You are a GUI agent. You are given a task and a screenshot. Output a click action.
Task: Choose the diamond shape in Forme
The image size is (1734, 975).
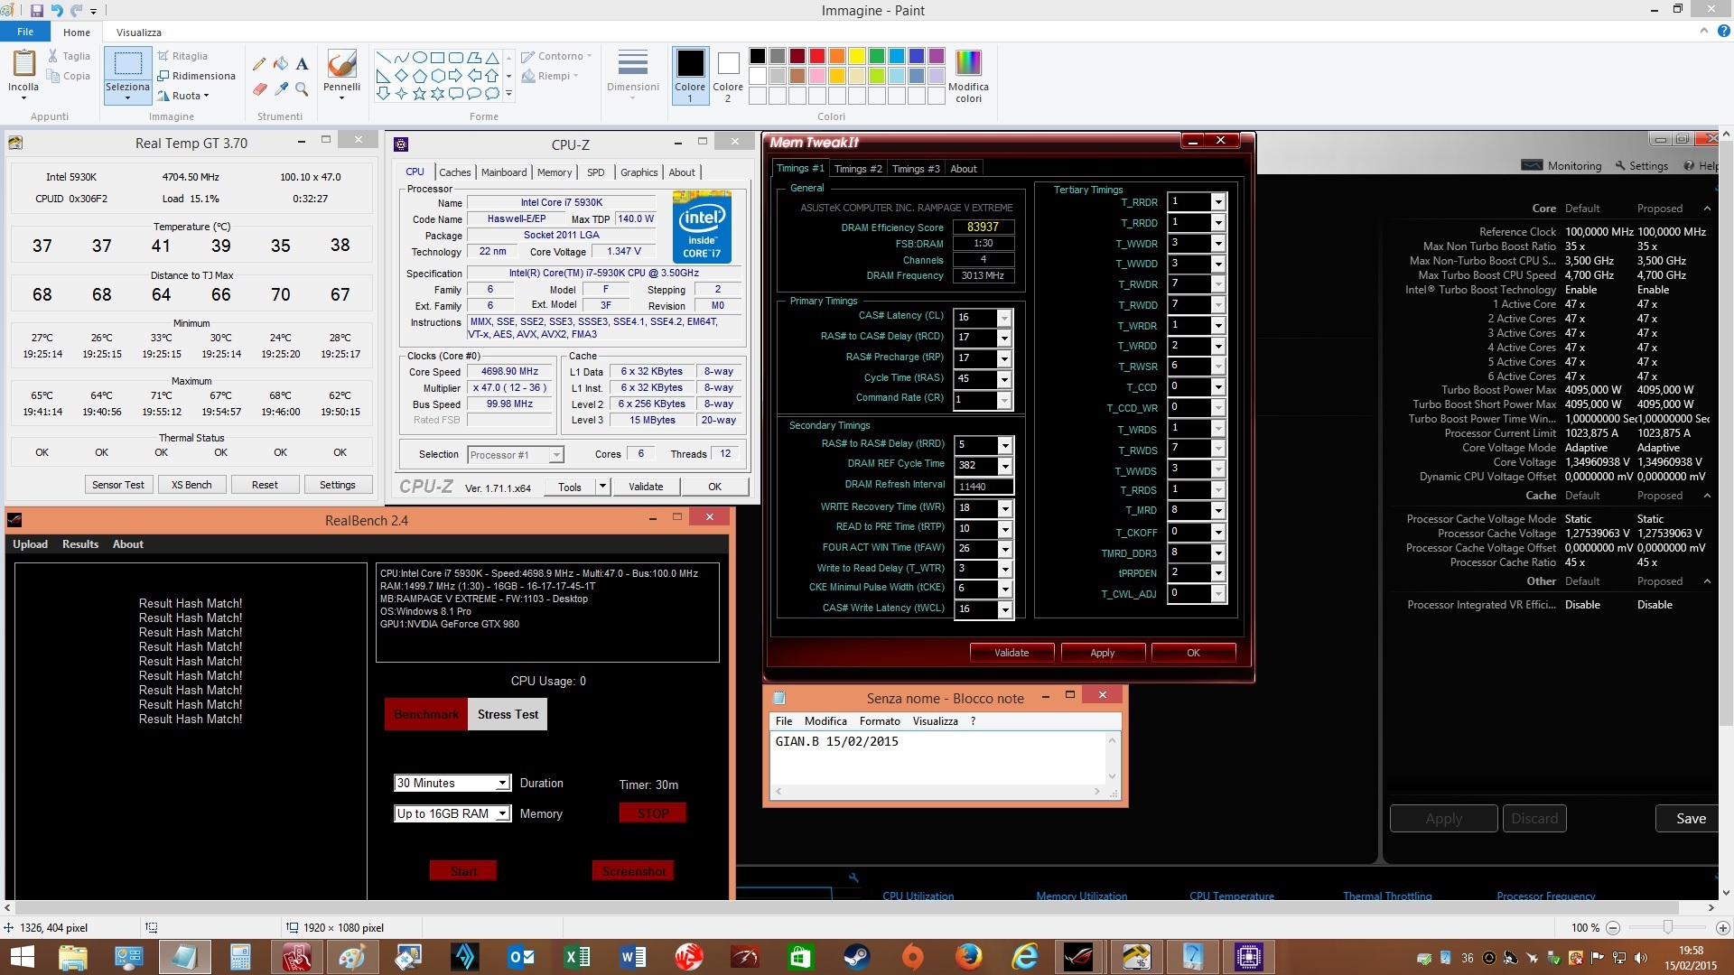tap(401, 76)
